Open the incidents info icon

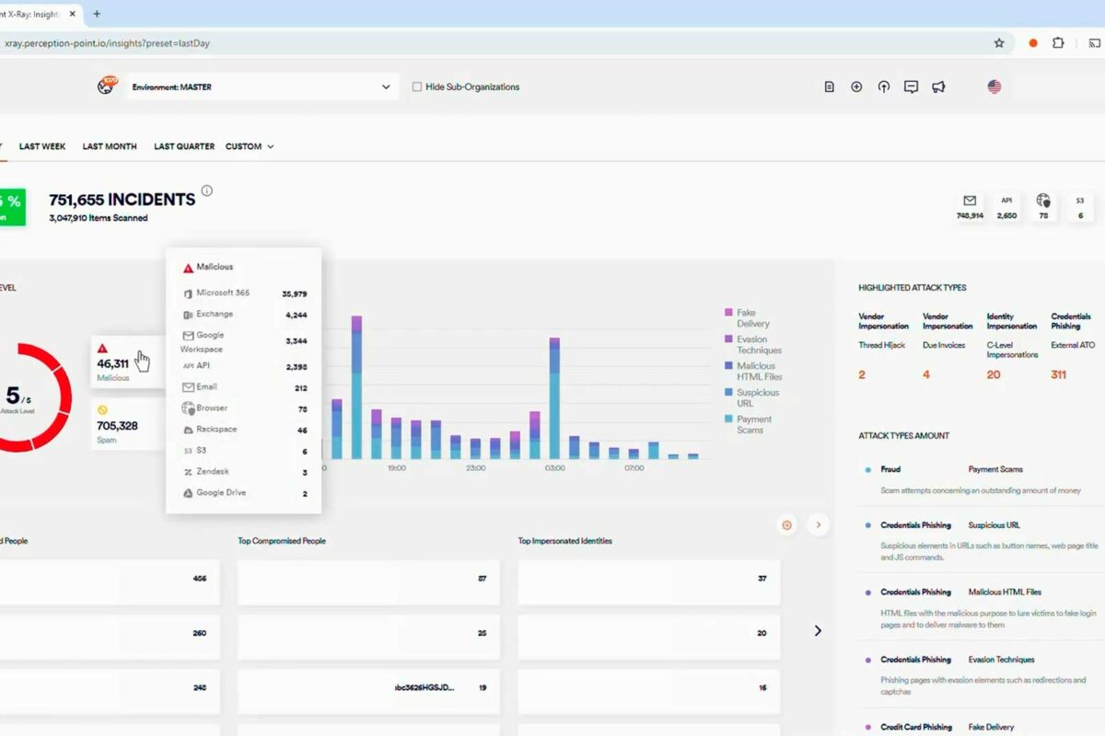(207, 191)
